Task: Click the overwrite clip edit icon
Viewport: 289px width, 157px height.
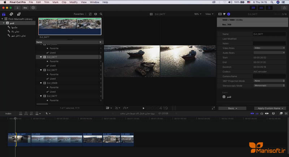Action: coord(37,114)
